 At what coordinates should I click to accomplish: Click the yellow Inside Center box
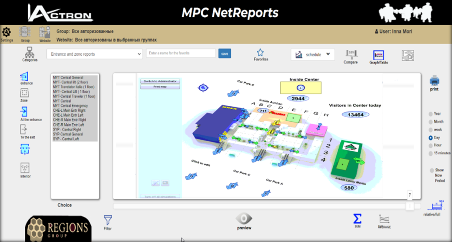[x=301, y=88]
